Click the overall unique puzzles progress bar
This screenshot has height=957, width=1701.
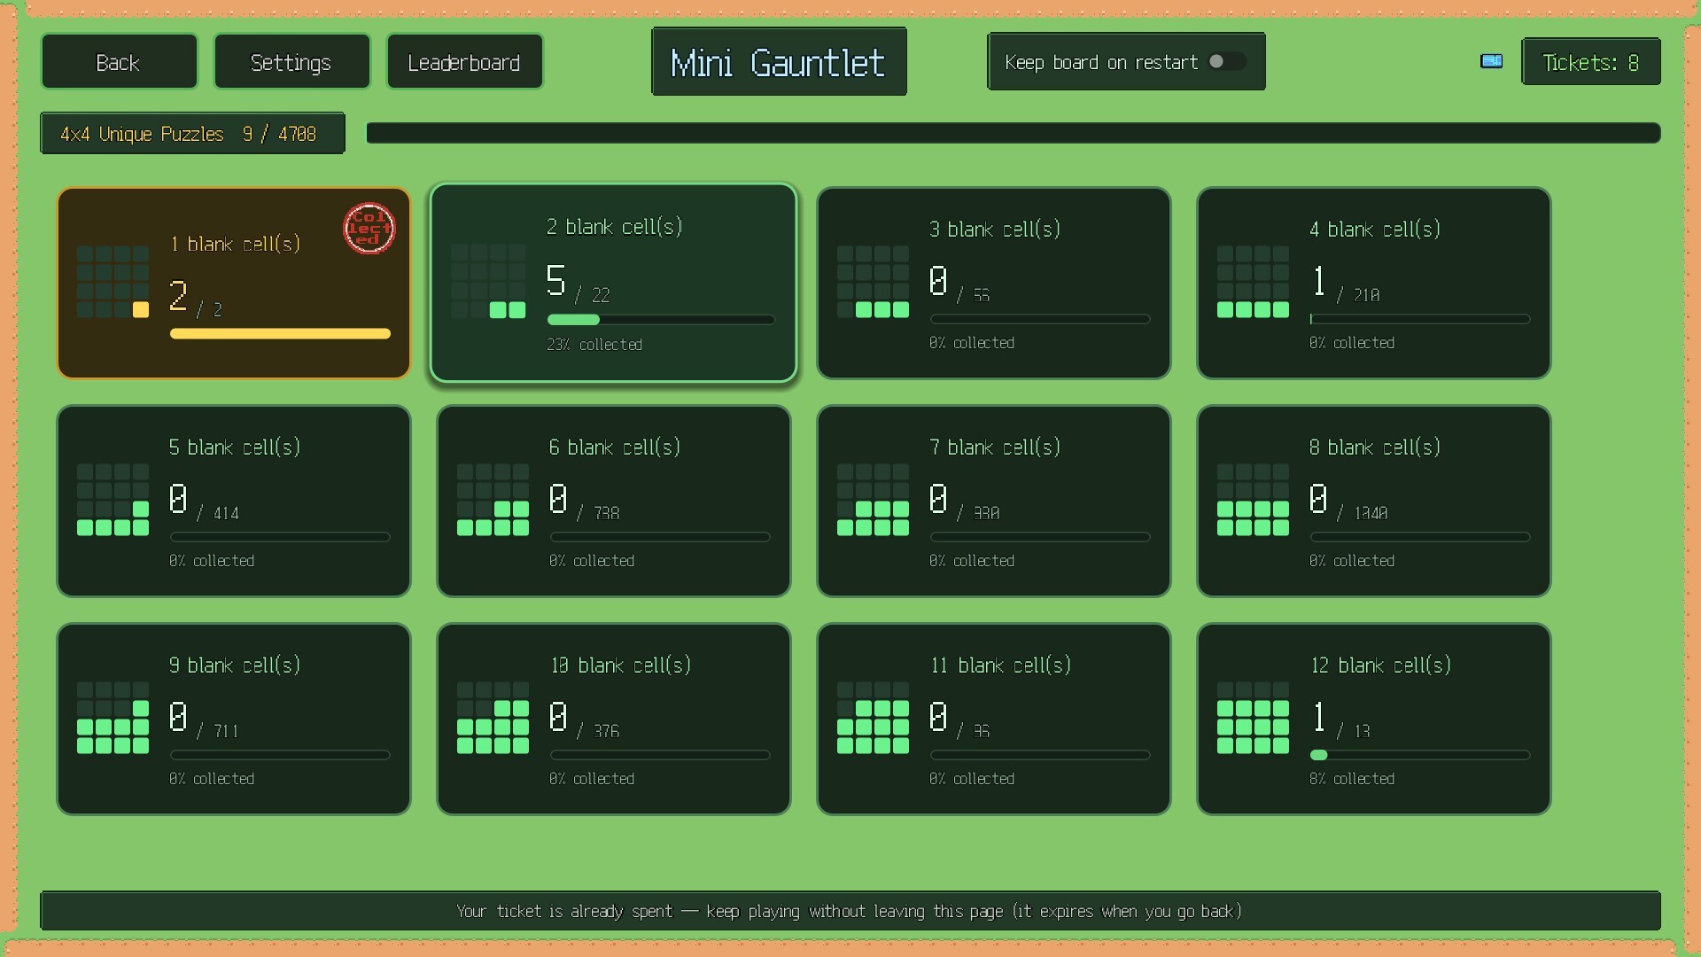(1014, 133)
